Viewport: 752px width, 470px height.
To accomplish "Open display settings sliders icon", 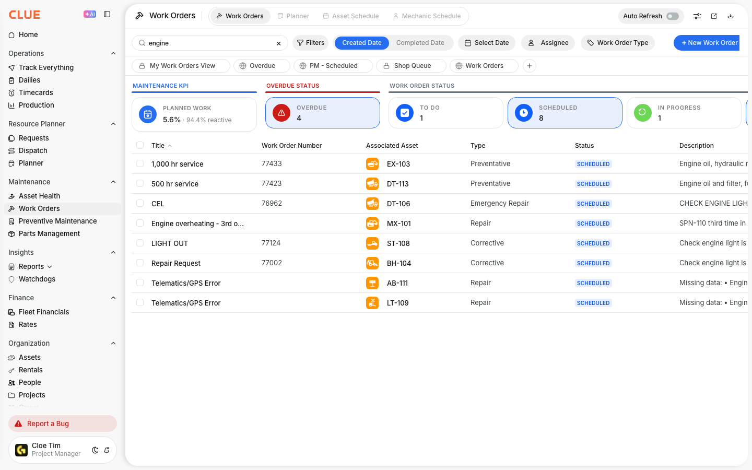I will point(697,16).
